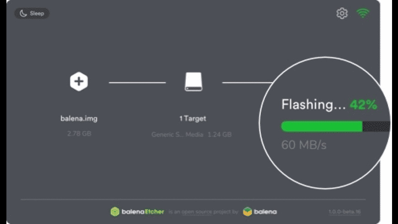Image resolution: width=398 pixels, height=224 pixels.
Task: Click the 1 Target label
Action: pos(193,118)
